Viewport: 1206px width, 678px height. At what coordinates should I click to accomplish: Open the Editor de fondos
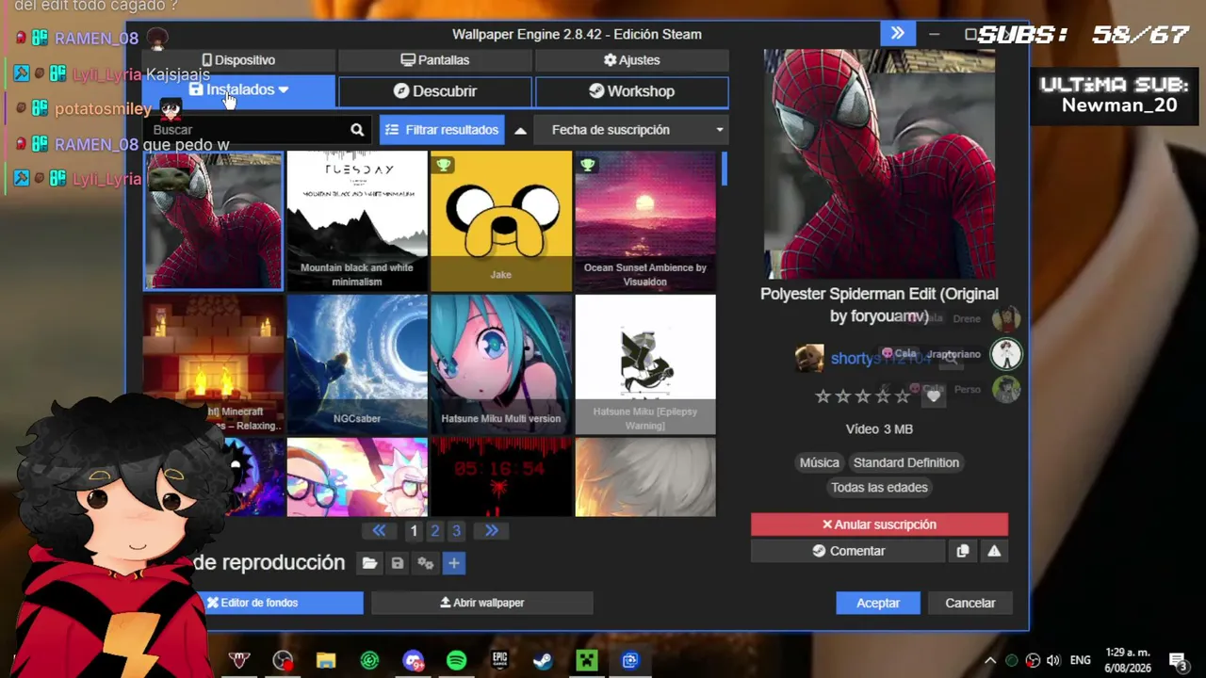tap(253, 603)
